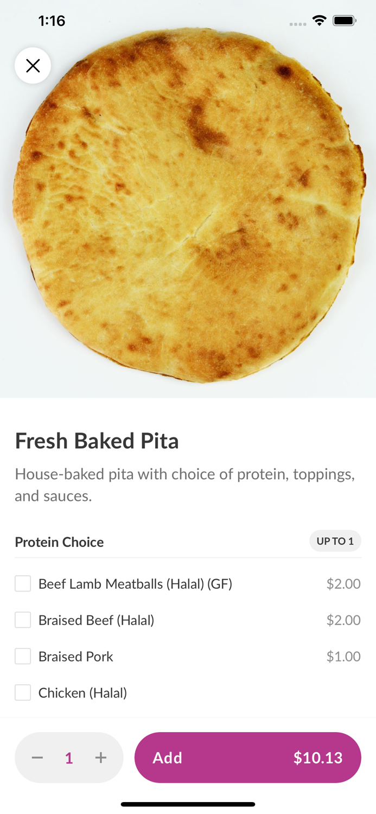Viewport: 376px width, 814px height.
Task: Tap the Fresh Baked Pita title
Action: coord(97,441)
